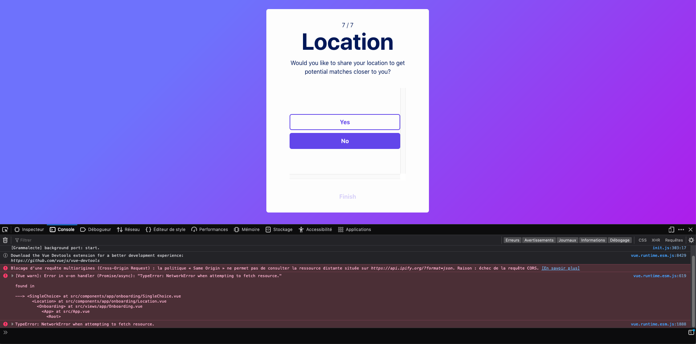Click the Onboarding.vue stack line

coord(90,306)
